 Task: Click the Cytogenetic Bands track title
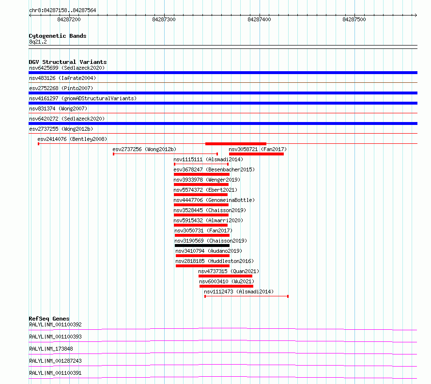coord(58,36)
